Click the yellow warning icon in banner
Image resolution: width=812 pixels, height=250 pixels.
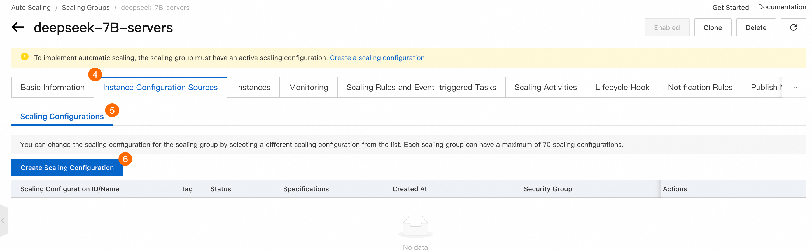tap(25, 57)
